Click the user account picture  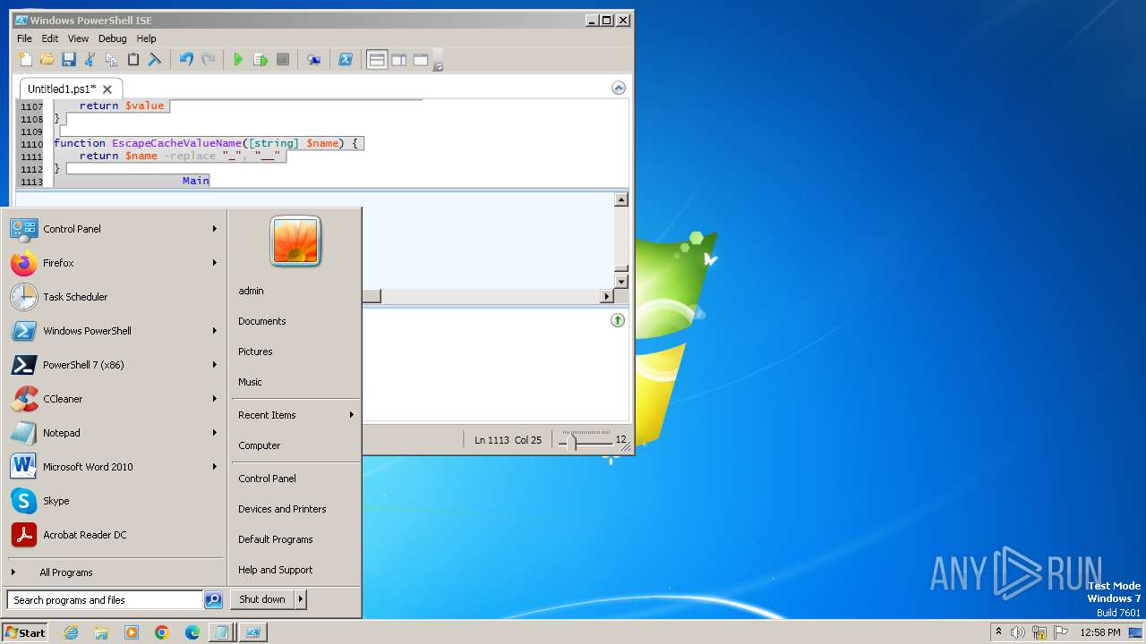tap(295, 241)
